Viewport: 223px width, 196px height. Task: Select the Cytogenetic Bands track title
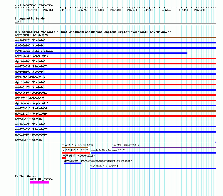pyautogui.click(x=30, y=18)
